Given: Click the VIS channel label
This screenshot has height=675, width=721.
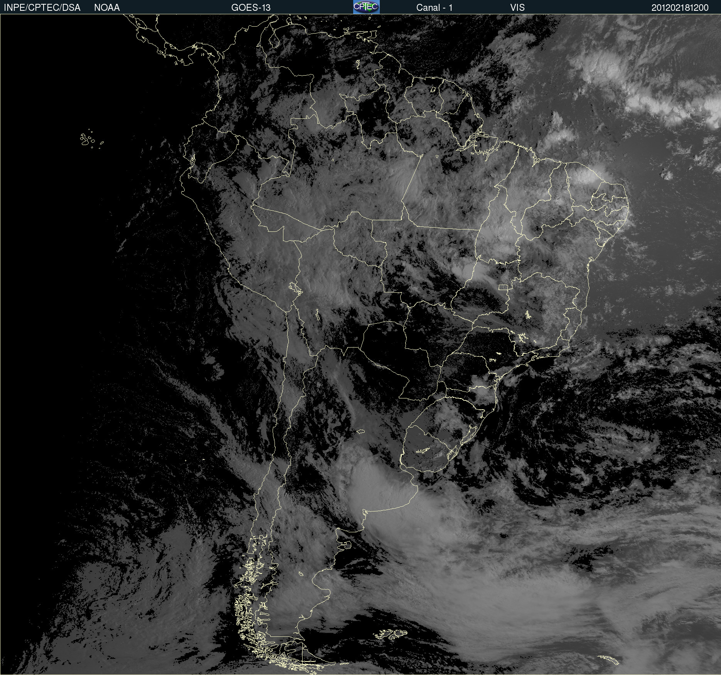Looking at the screenshot, I should (x=517, y=8).
